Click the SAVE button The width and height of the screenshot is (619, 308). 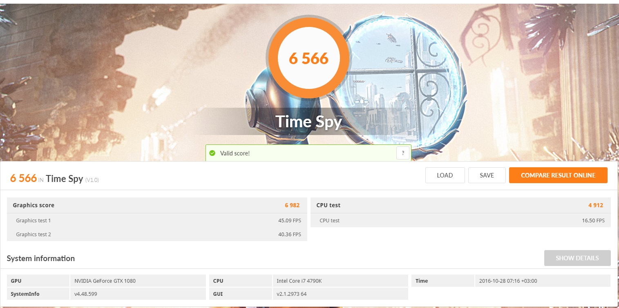coord(487,175)
